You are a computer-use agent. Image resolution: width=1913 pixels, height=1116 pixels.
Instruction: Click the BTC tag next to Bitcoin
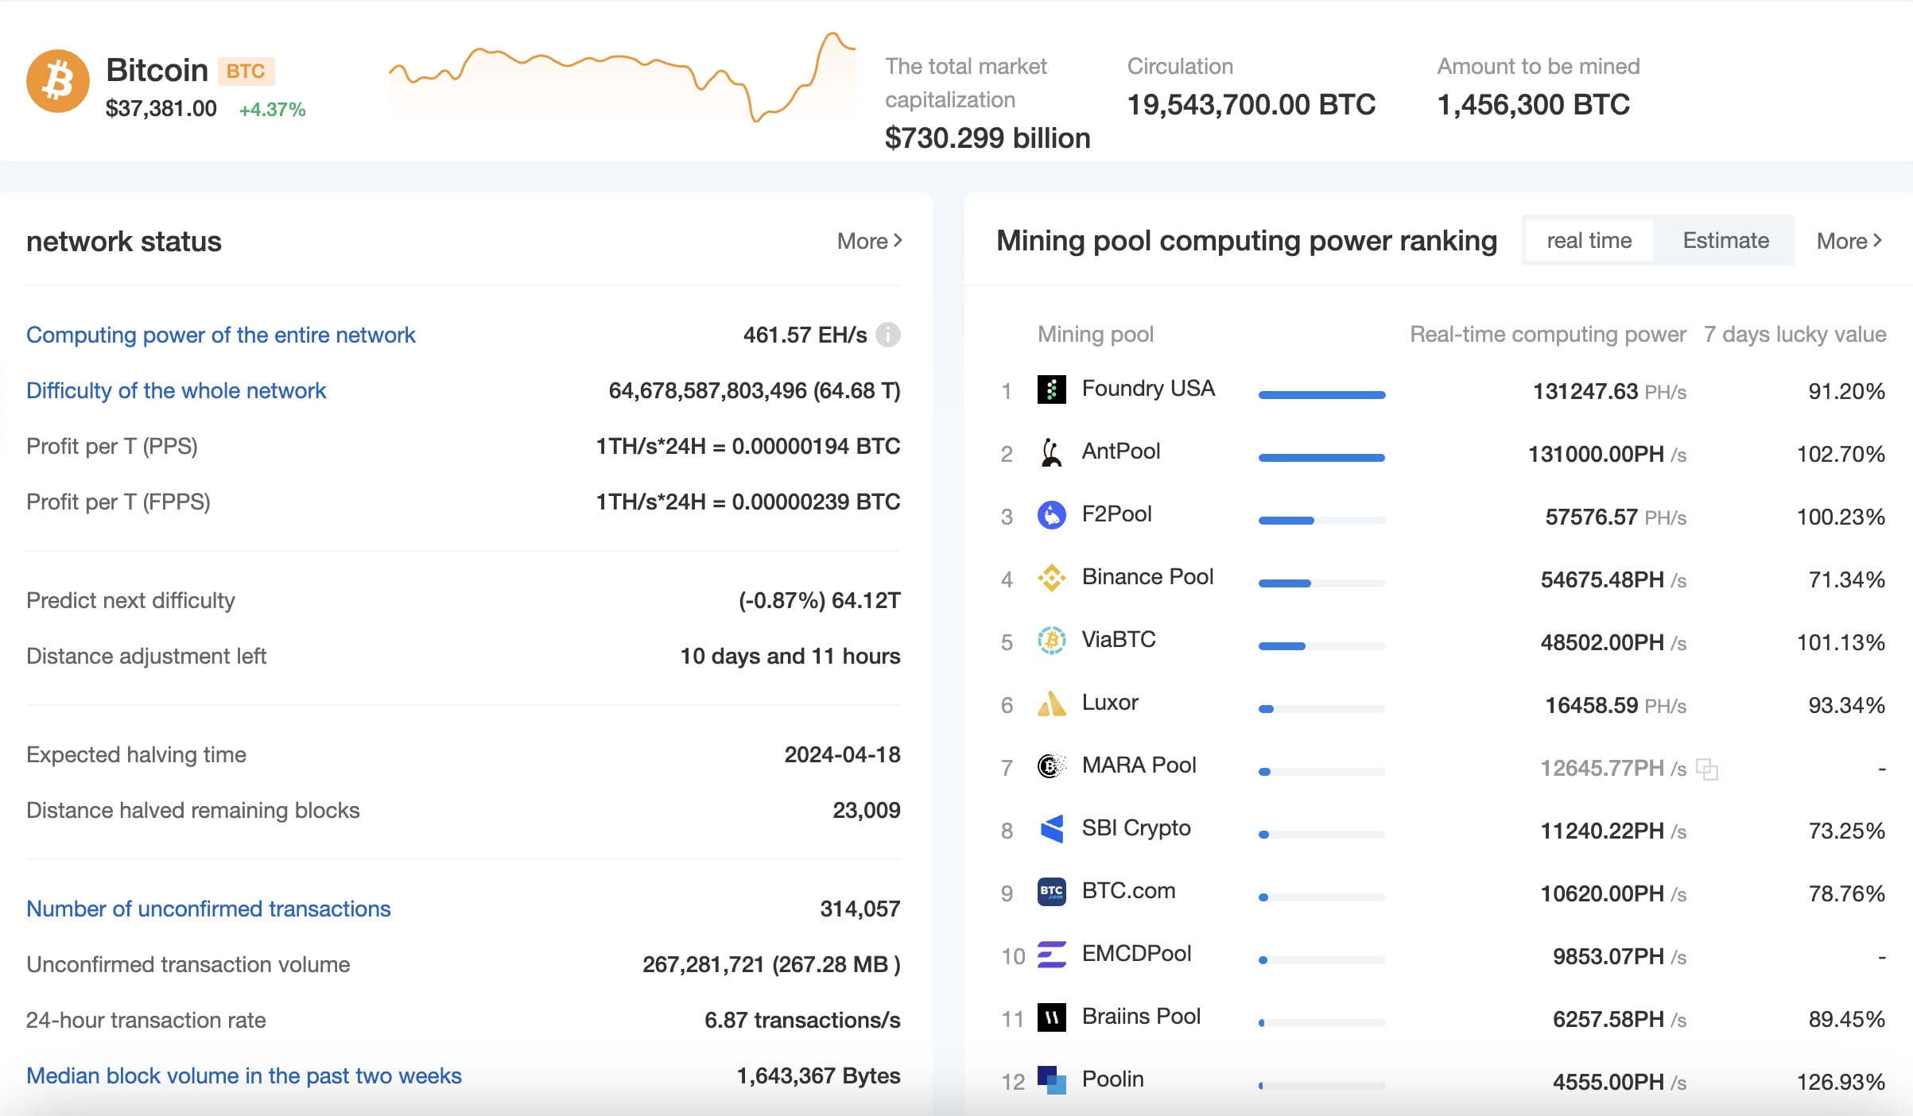[x=246, y=71]
